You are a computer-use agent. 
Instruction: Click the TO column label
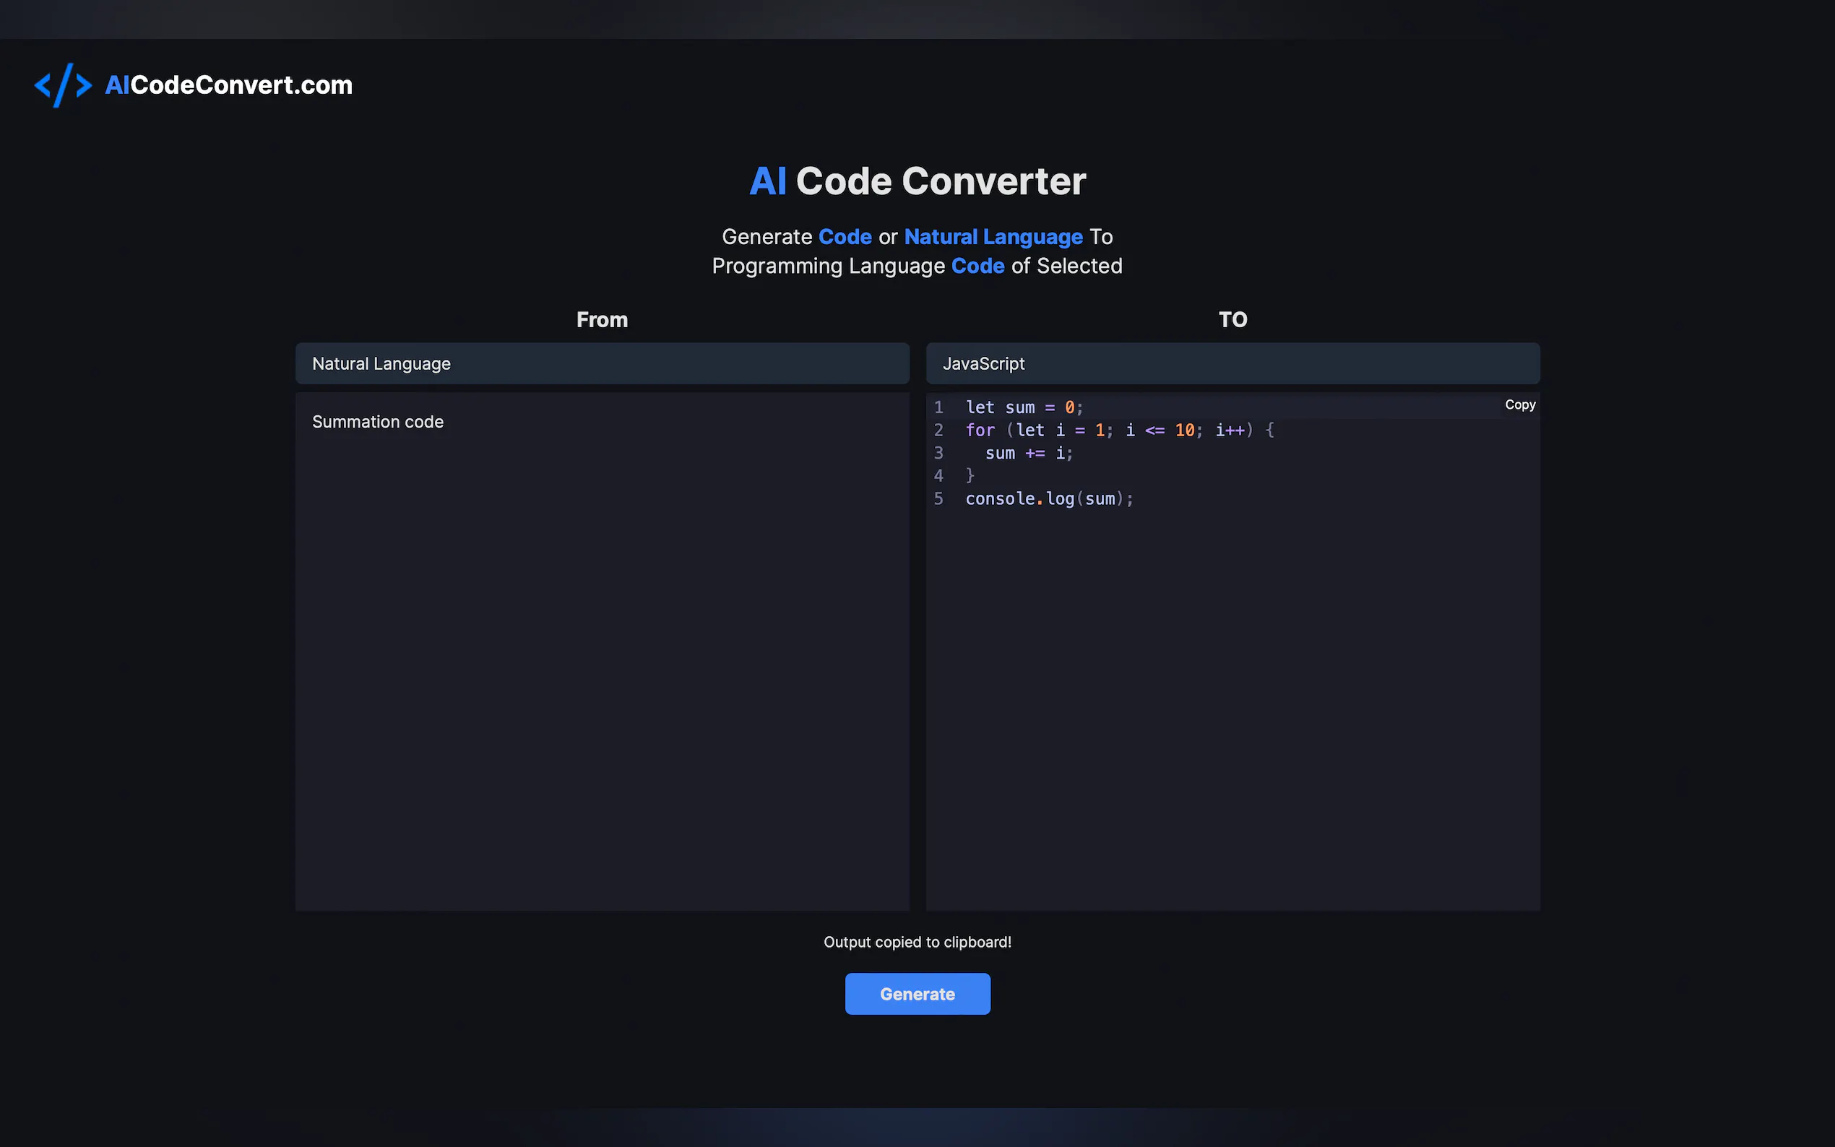point(1232,319)
